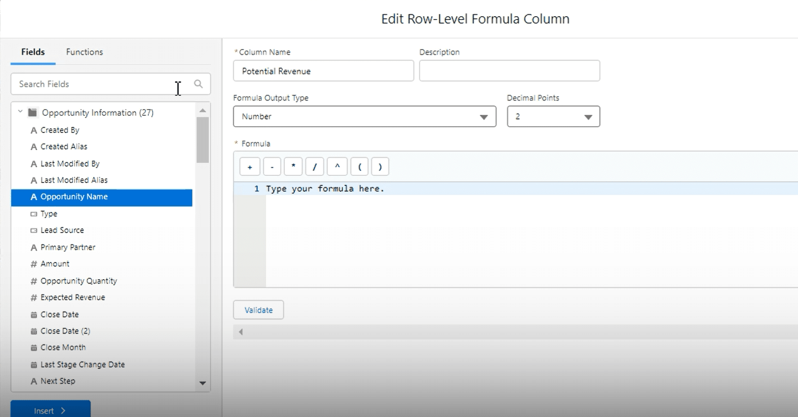Insert the plus operator into formula
The image size is (798, 417).
[x=249, y=167]
